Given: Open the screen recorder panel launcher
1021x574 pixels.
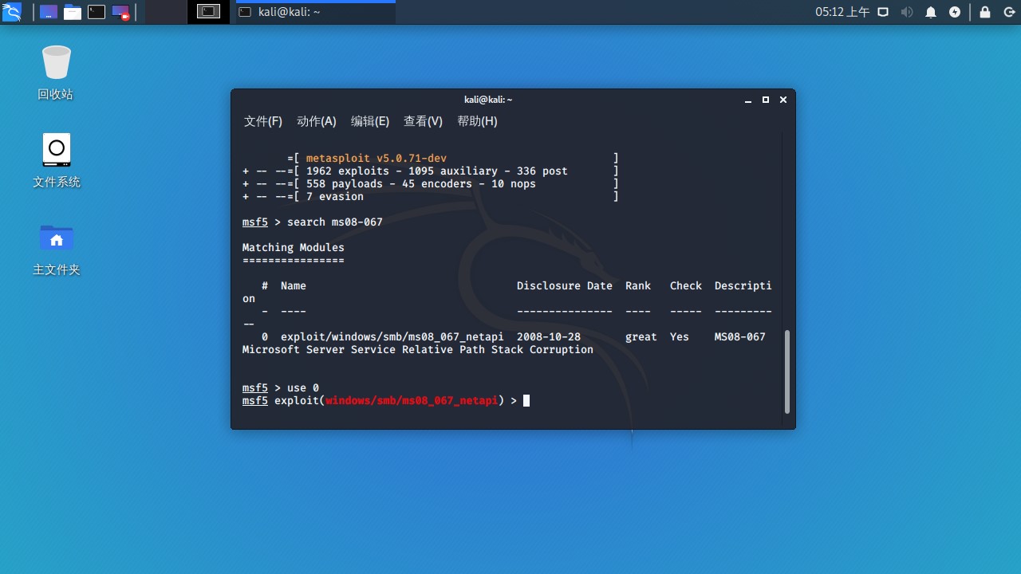Looking at the screenshot, I should tap(120, 12).
